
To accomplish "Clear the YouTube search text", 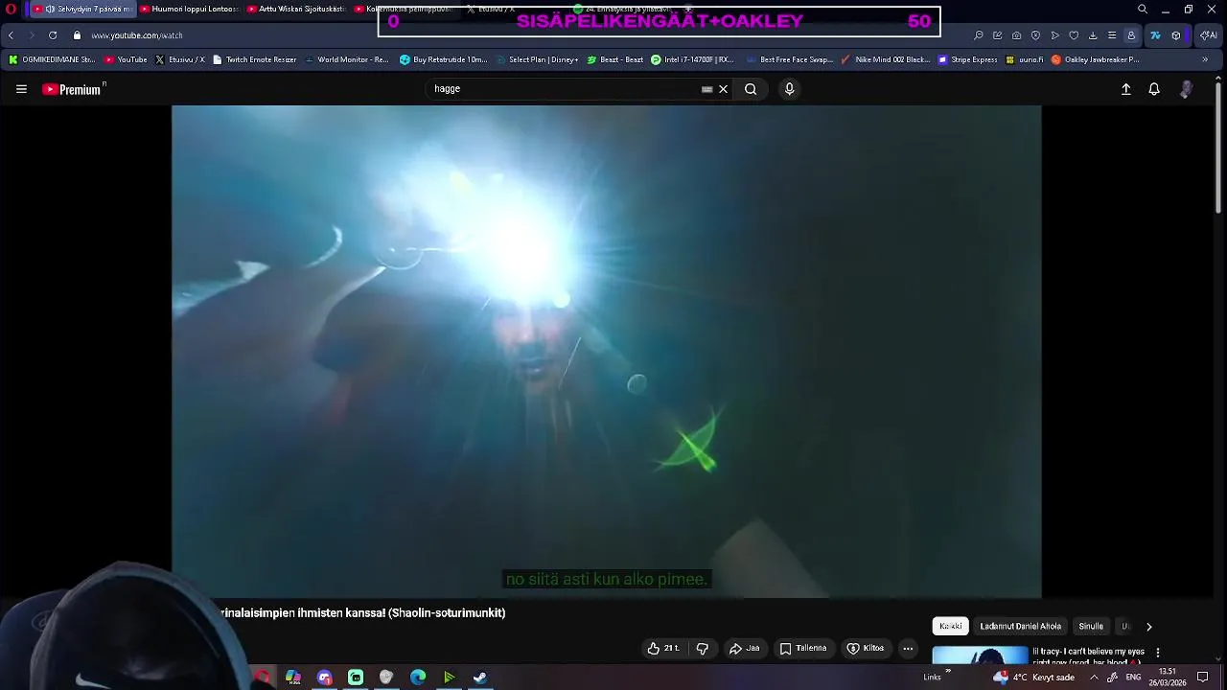I will (x=723, y=89).
